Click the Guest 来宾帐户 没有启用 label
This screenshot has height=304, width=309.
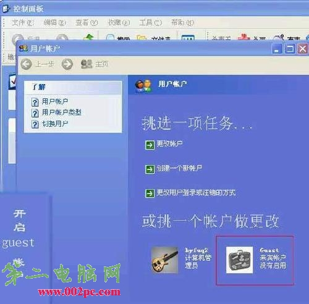[x=273, y=258]
